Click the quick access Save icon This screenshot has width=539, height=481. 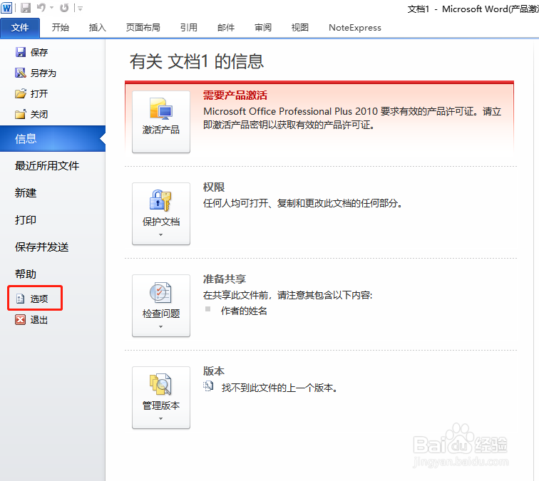point(26,8)
